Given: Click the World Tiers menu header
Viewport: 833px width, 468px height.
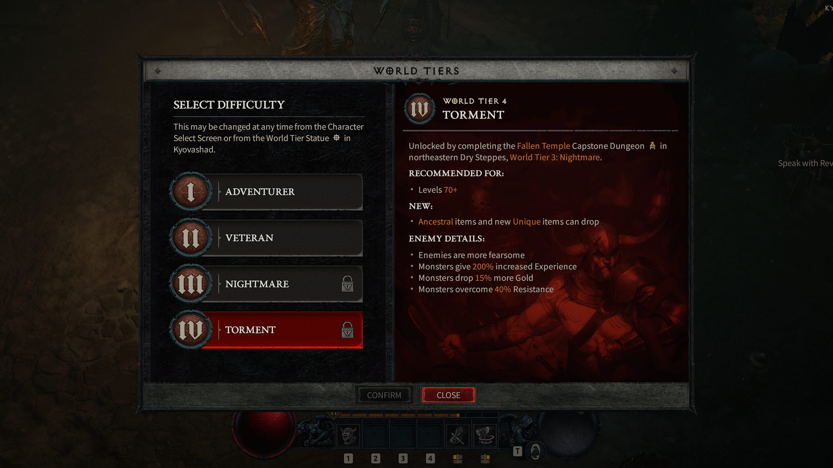Looking at the screenshot, I should tap(416, 70).
